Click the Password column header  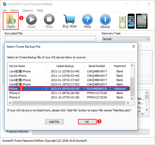click(120, 66)
